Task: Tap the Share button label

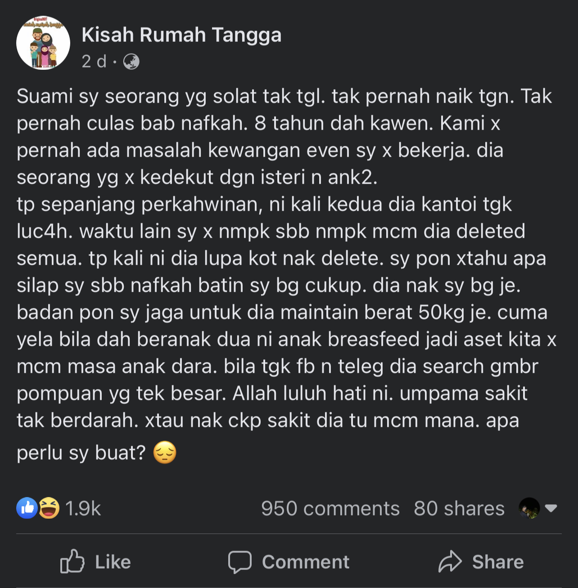Action: [x=498, y=562]
